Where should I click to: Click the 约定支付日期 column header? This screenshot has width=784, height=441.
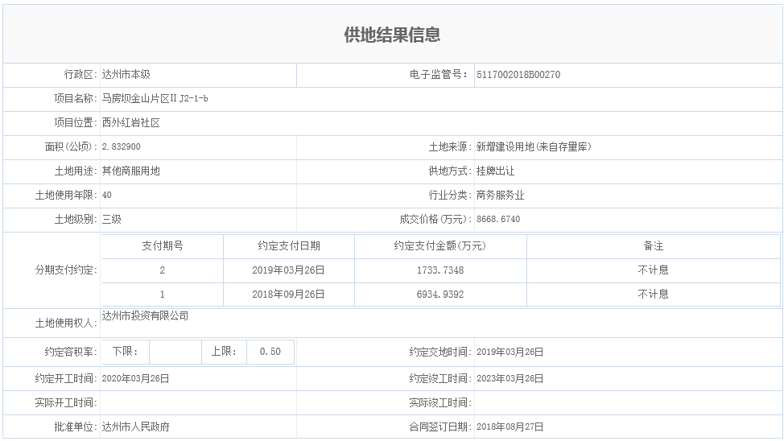tap(289, 246)
